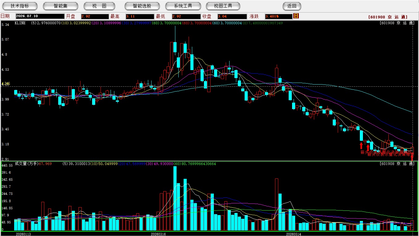Click the 视图工具 button
Image resolution: width=419 pixels, height=236 pixels.
point(223,6)
